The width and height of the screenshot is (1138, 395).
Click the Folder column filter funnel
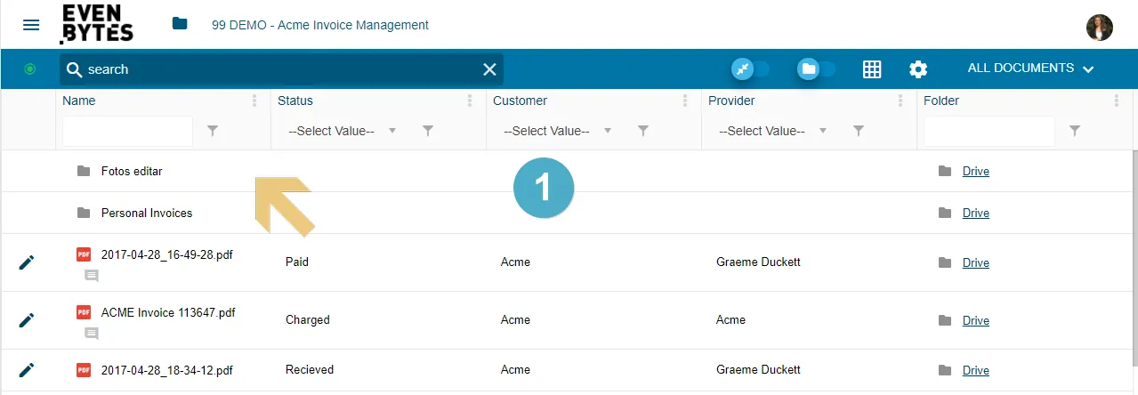click(x=1075, y=131)
